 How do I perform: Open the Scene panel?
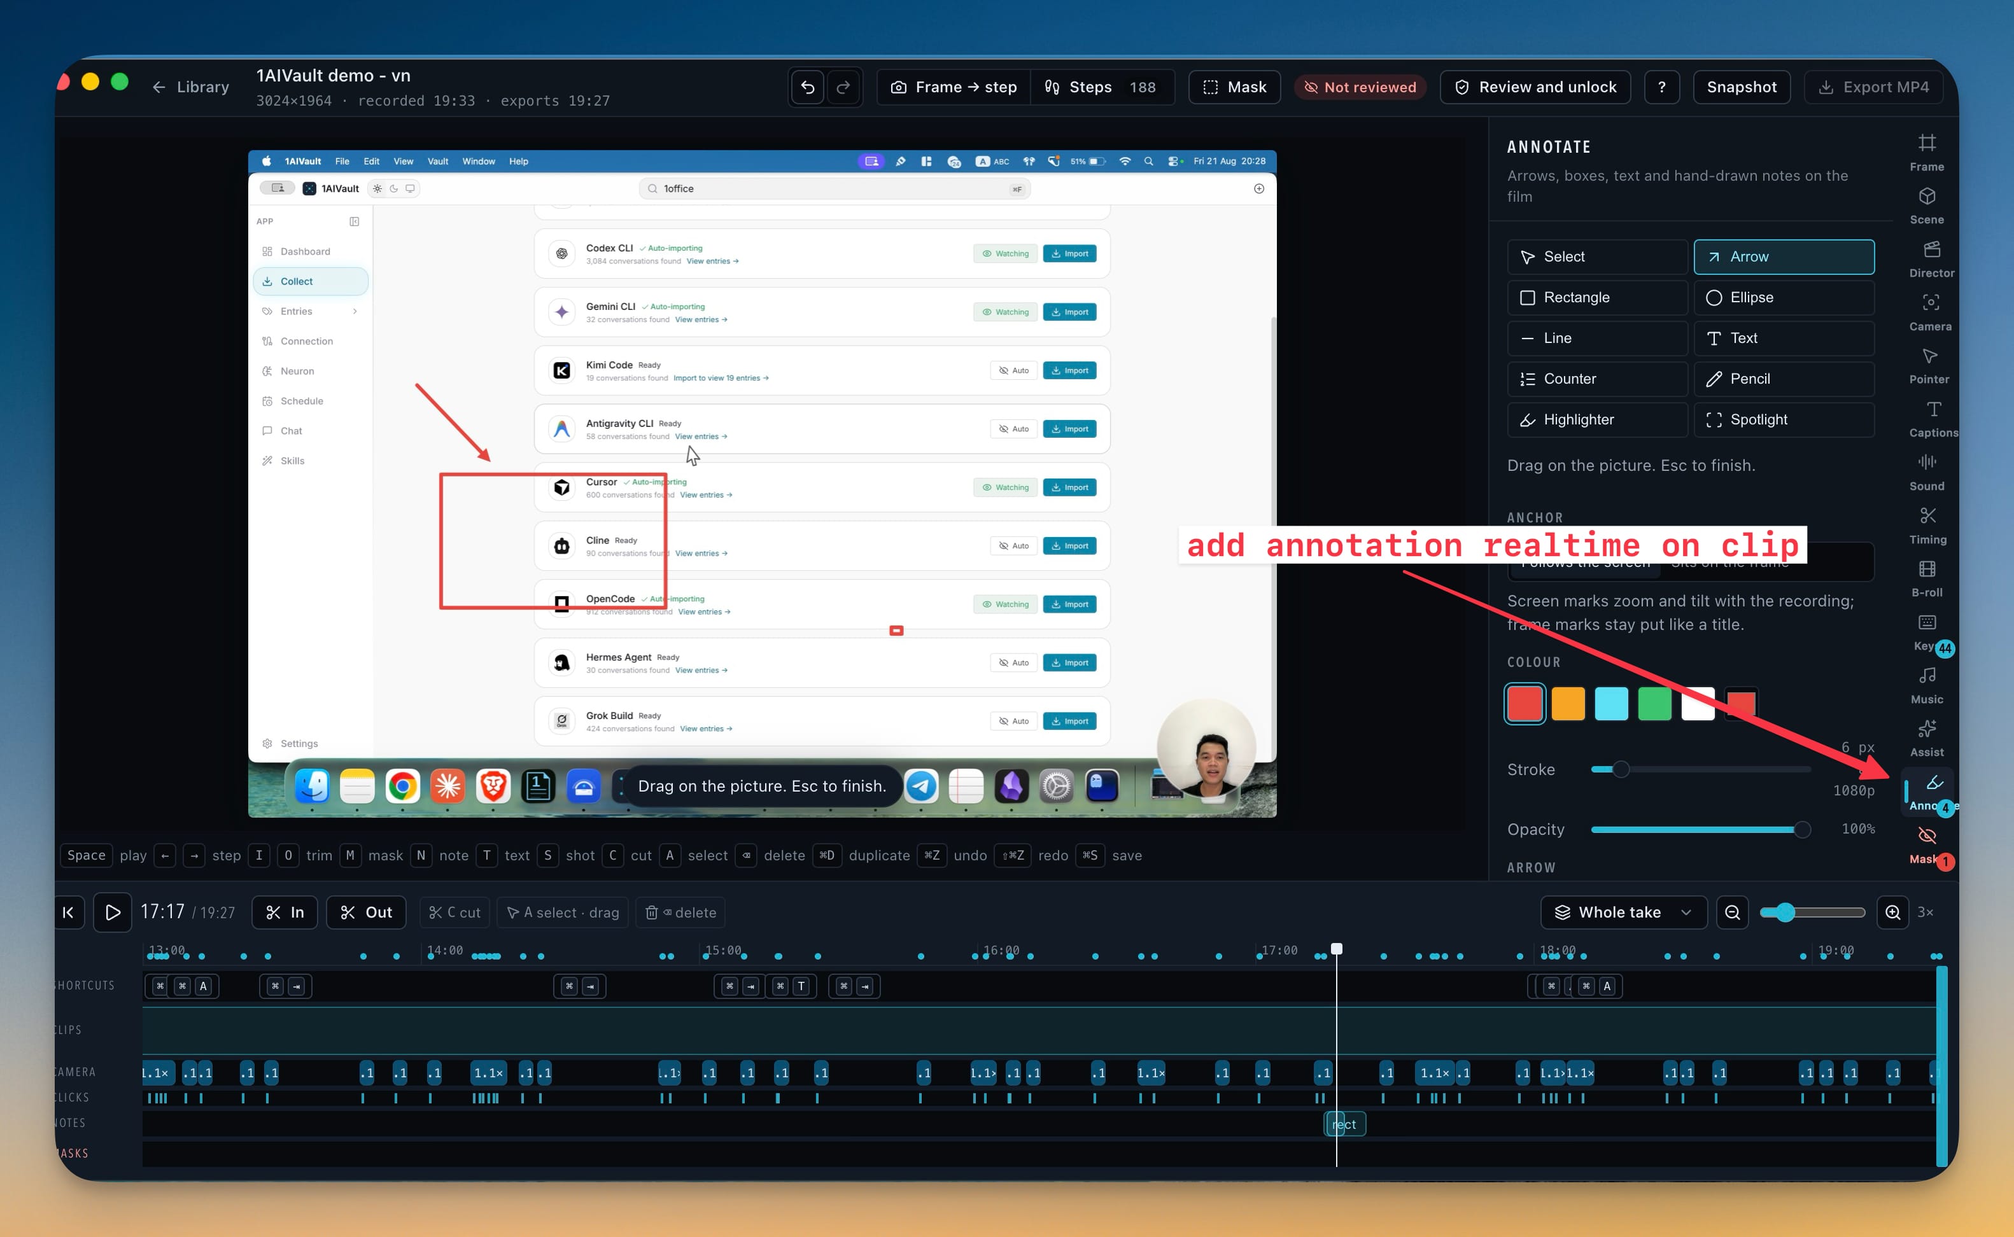pos(1926,206)
